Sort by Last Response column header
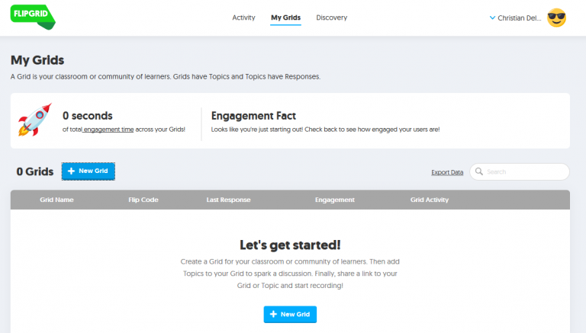Screen dimensions: 586x333 228,200
